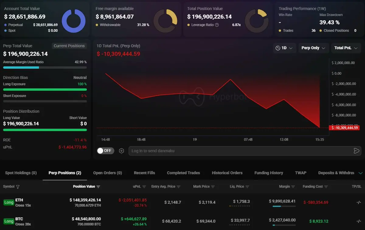Screen dimensions: 365x230
Task: Open the TWAP tab
Action: tap(301, 173)
